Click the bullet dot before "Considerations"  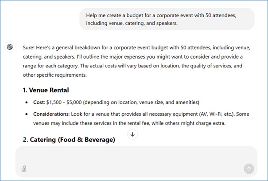point(28,114)
